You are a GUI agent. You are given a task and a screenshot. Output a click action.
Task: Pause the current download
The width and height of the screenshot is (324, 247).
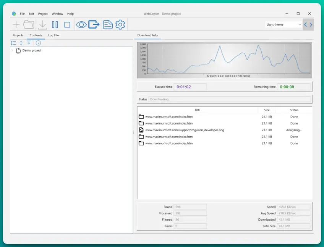point(55,25)
